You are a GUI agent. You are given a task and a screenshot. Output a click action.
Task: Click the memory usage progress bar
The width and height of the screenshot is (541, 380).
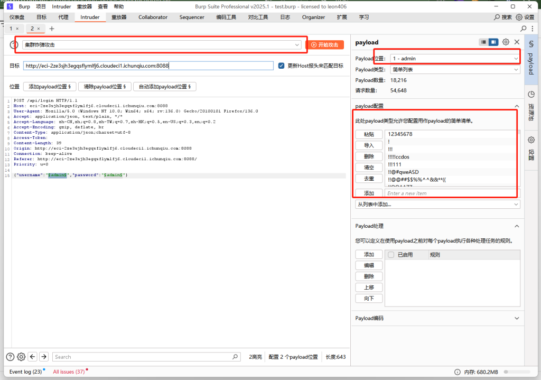(517, 372)
